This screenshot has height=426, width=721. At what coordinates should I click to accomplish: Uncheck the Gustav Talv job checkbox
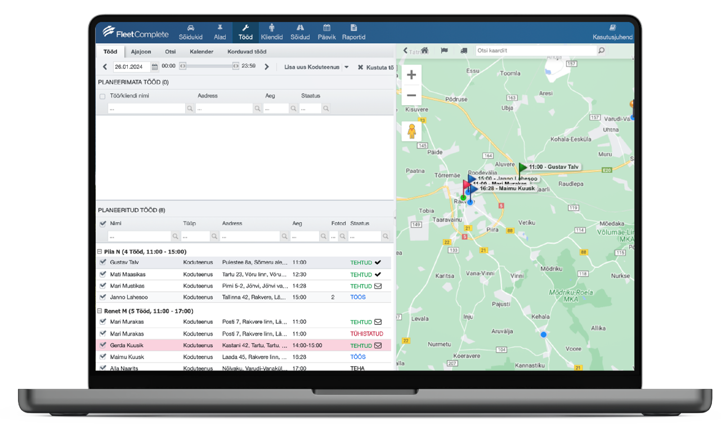(x=102, y=262)
